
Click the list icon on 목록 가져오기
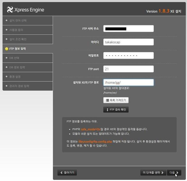tap(108, 100)
